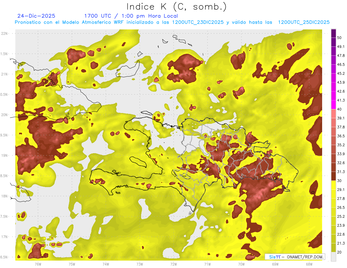Click the brown swatch between 30 and 31.3
This screenshot has height=268, width=347.
point(333,176)
